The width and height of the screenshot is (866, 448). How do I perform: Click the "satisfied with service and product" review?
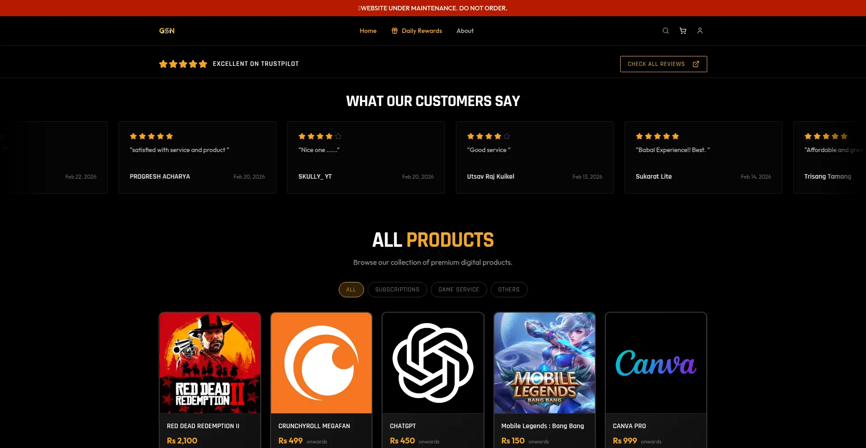[x=179, y=150]
